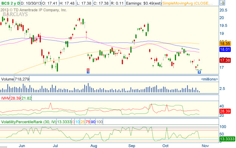Screen dimensions: 236x148
Task: Click the Sep label on the time axis
Action: coord(132,146)
